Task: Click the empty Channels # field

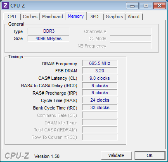Action: (130, 31)
